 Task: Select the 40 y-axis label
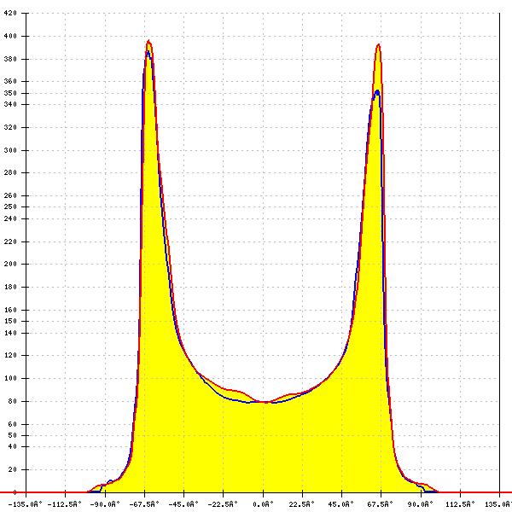[13, 446]
